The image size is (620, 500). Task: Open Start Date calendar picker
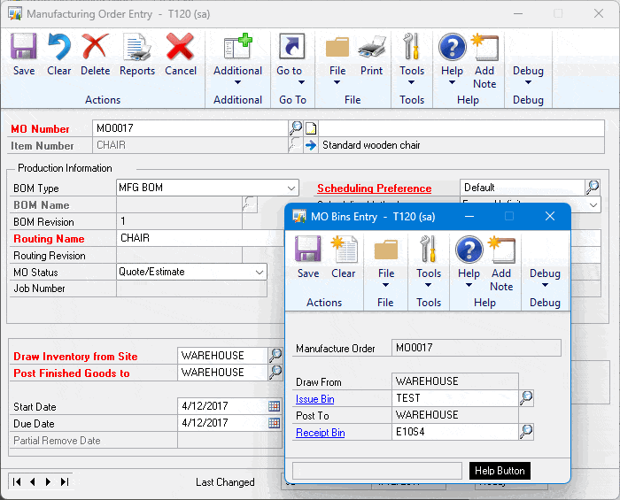click(275, 406)
